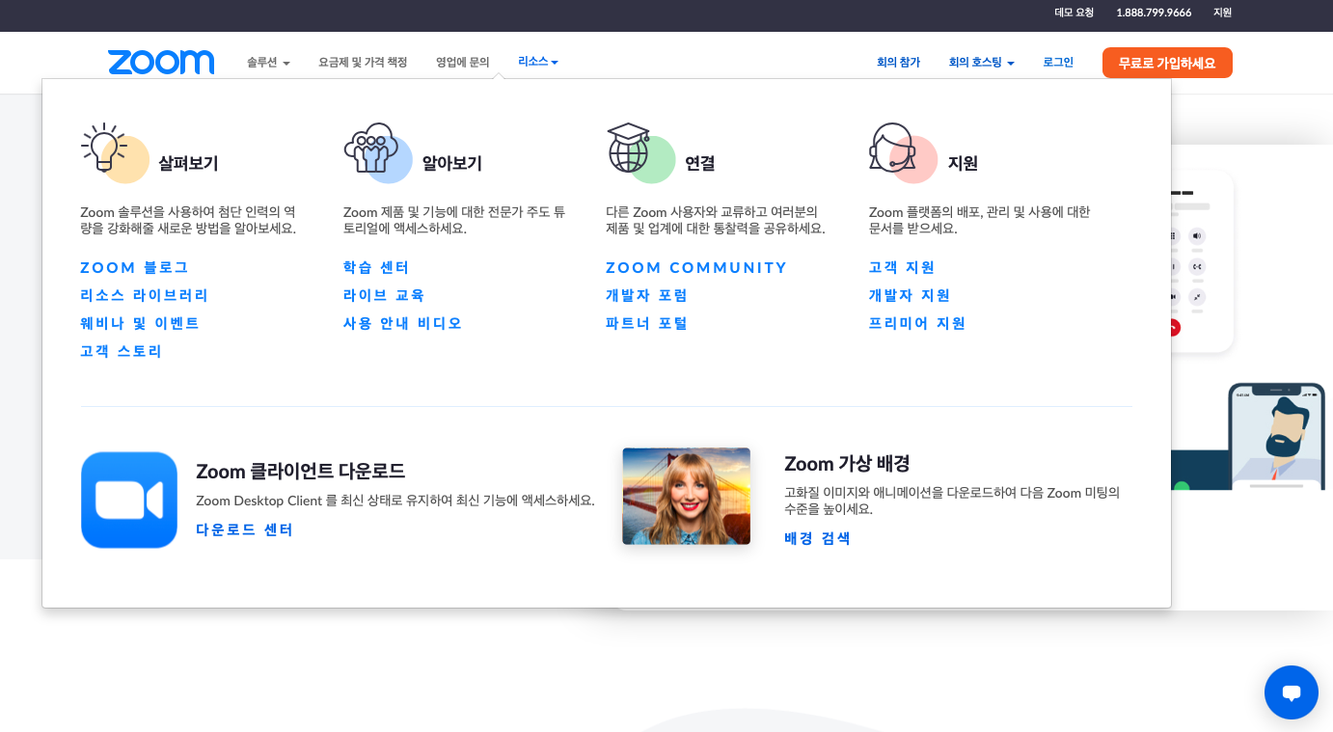Image resolution: width=1333 pixels, height=732 pixels.
Task: Click the 배경 검색 link
Action: coord(818,538)
